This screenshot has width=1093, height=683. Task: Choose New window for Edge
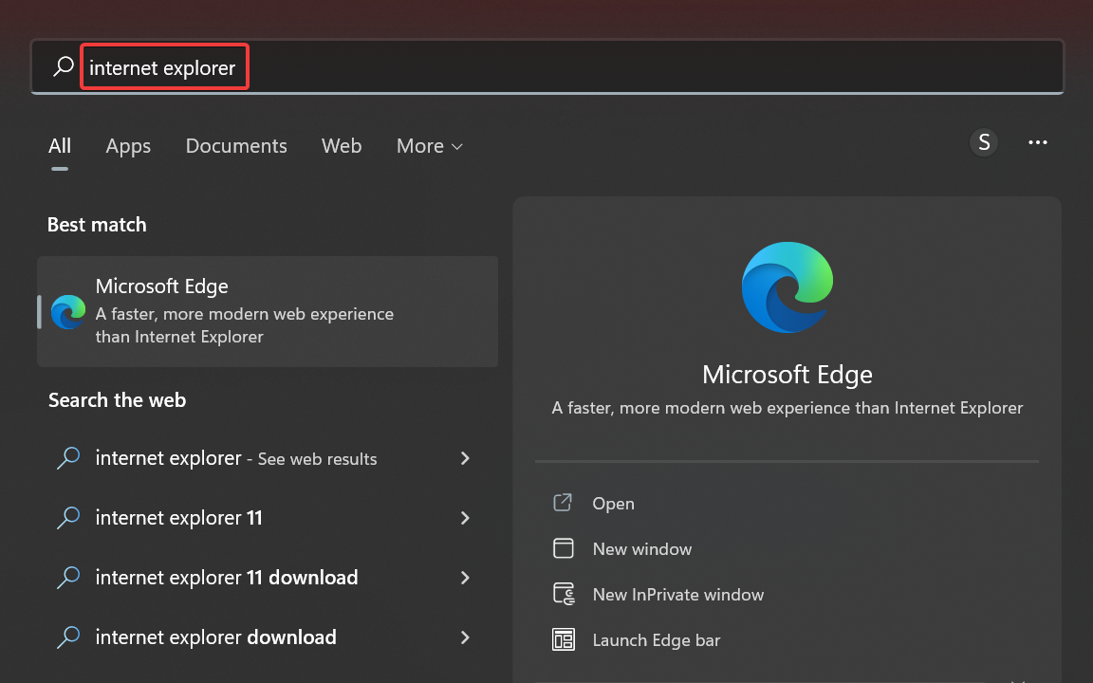(641, 549)
